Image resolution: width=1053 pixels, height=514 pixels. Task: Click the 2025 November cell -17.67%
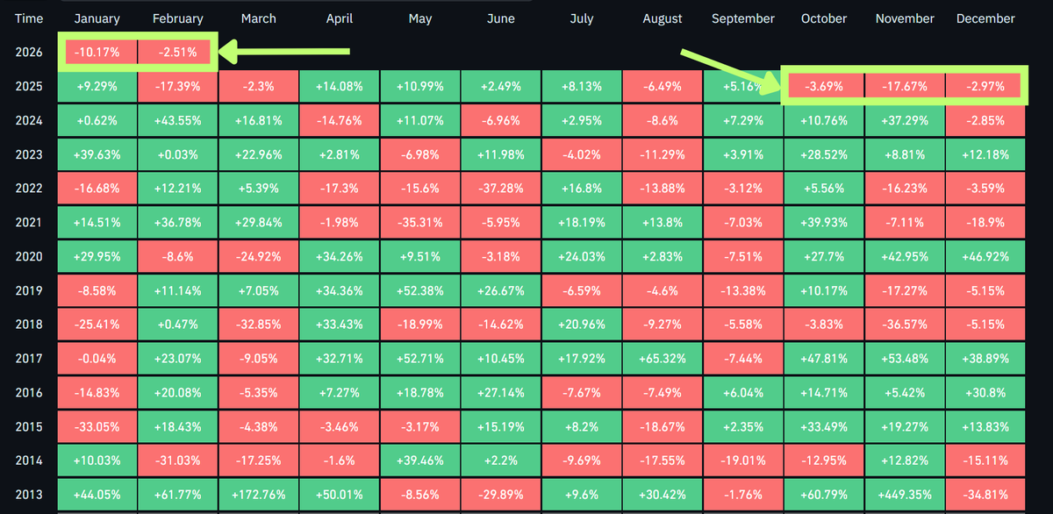pos(904,87)
